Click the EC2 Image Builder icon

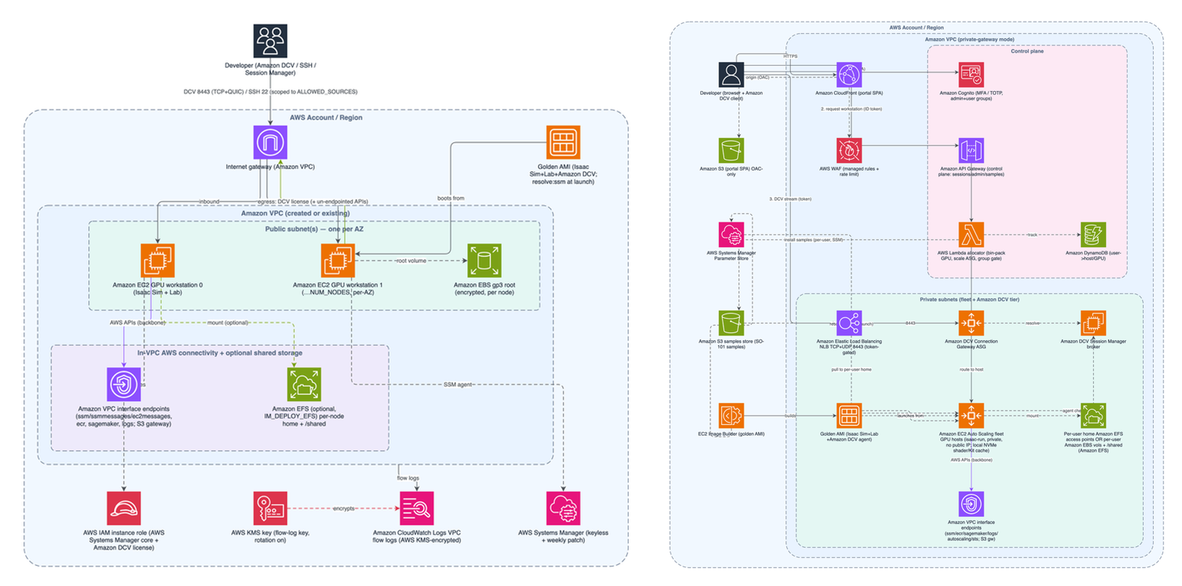731,416
